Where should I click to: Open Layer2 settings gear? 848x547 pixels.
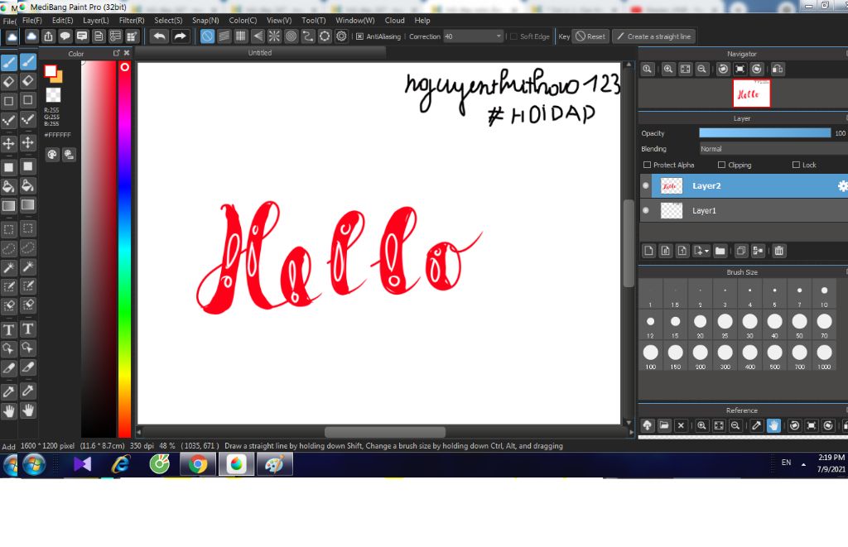[842, 186]
